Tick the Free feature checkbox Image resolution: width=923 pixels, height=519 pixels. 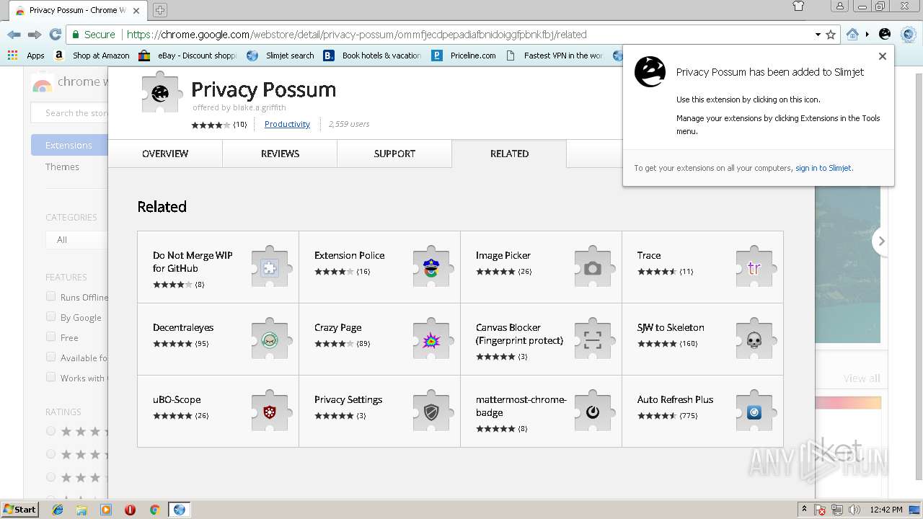pyautogui.click(x=50, y=337)
